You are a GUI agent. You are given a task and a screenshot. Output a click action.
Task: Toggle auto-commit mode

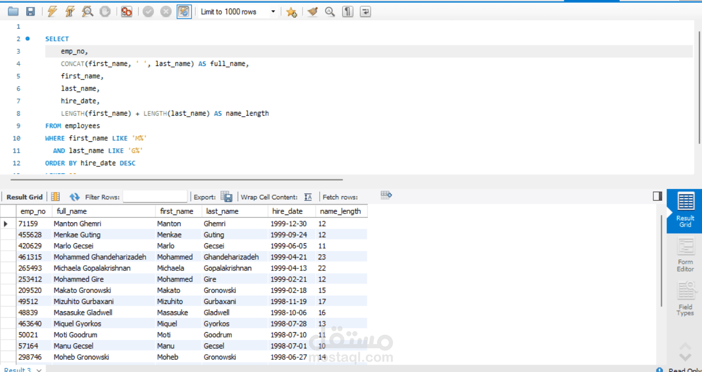coord(184,12)
